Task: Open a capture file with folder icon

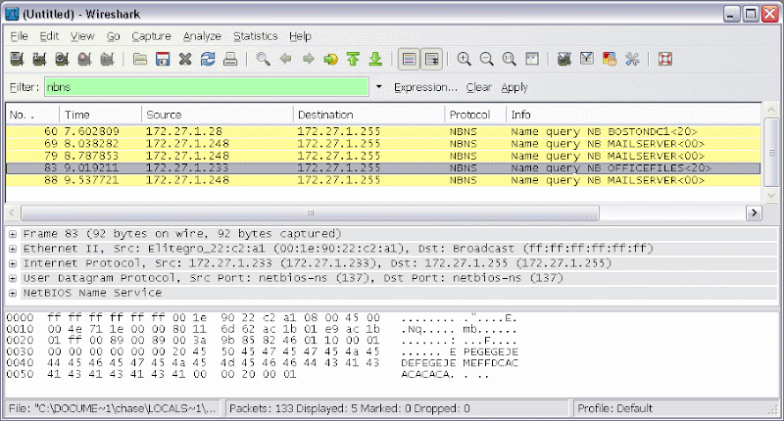Action: coord(140,60)
